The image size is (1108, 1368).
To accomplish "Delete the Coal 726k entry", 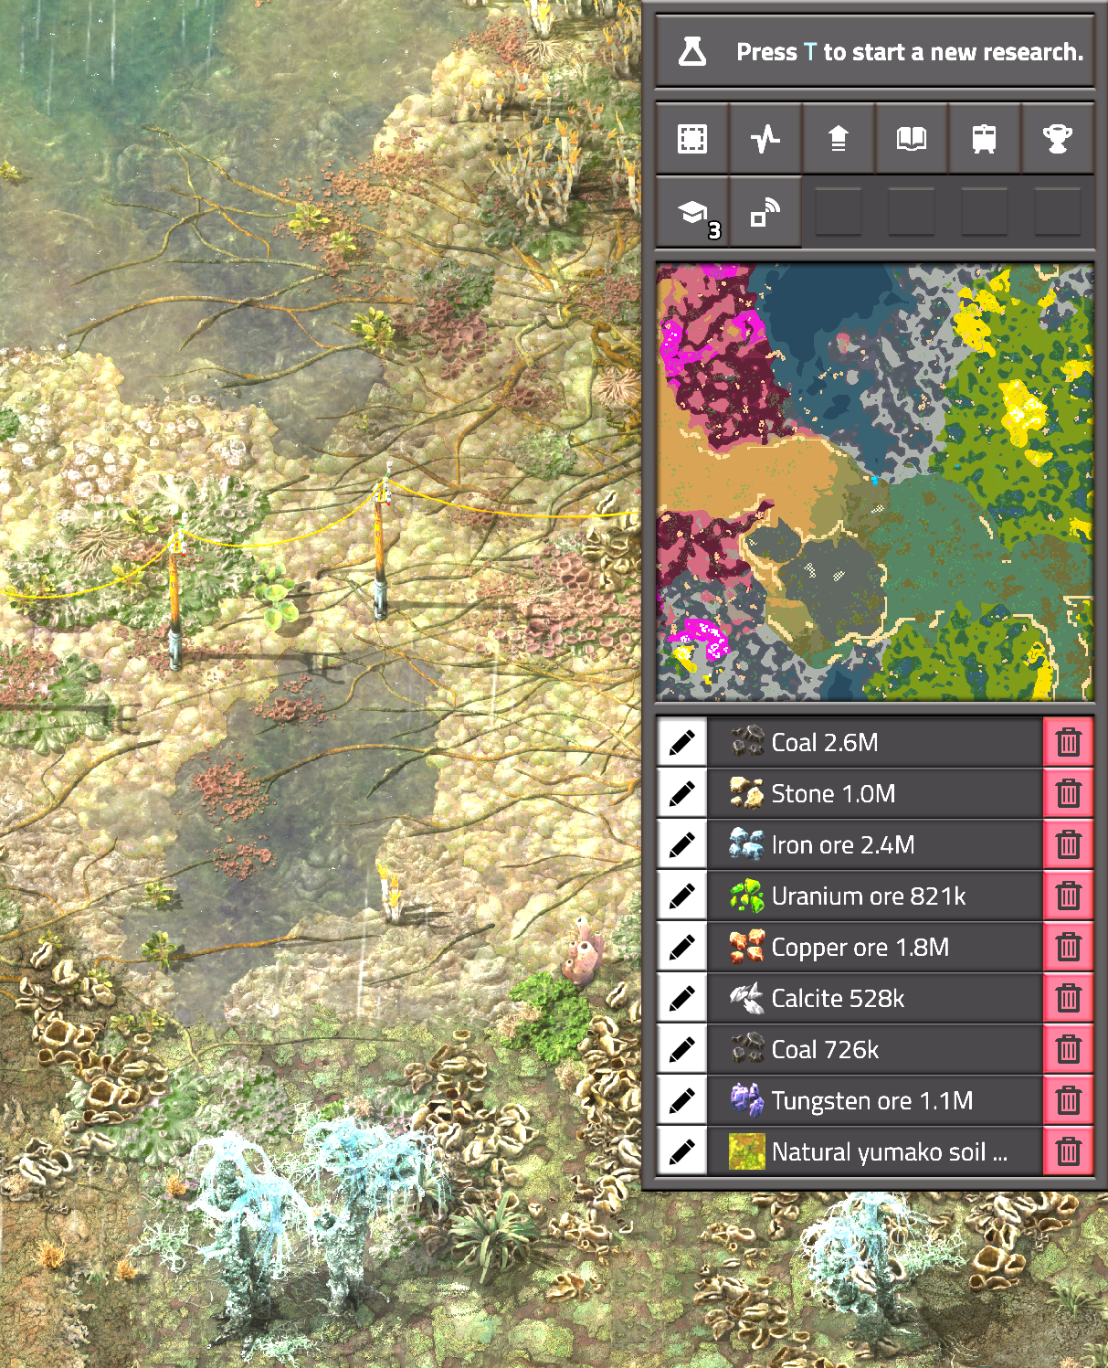I will [x=1068, y=1049].
